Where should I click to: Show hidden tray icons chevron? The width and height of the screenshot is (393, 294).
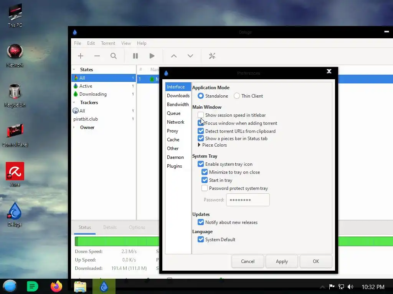(x=322, y=287)
